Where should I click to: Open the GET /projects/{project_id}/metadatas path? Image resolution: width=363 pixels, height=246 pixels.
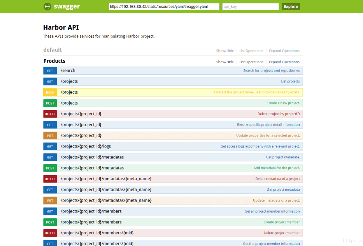pyautogui.click(x=92, y=157)
